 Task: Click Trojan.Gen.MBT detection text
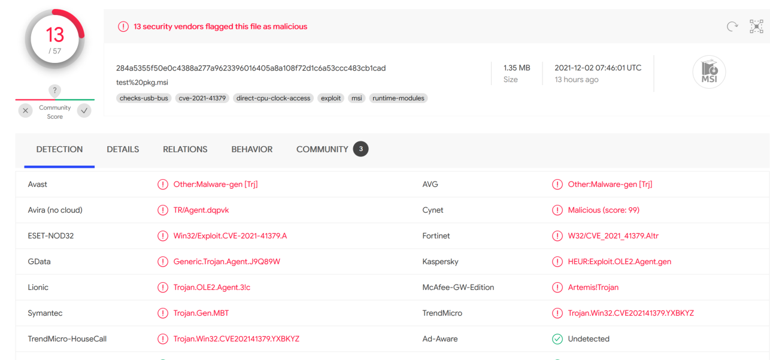pyautogui.click(x=201, y=313)
